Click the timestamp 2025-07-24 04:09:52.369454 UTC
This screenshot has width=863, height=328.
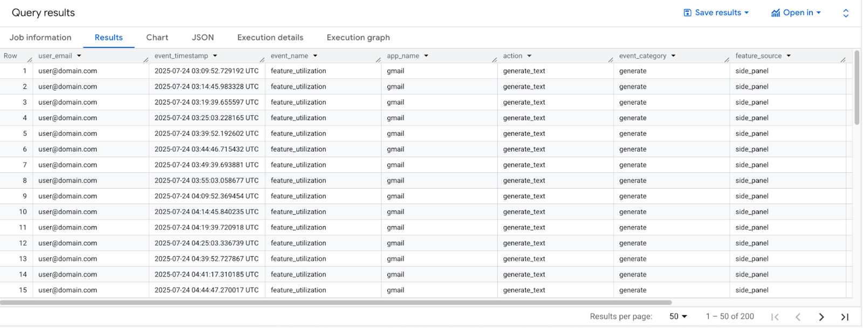tap(207, 196)
